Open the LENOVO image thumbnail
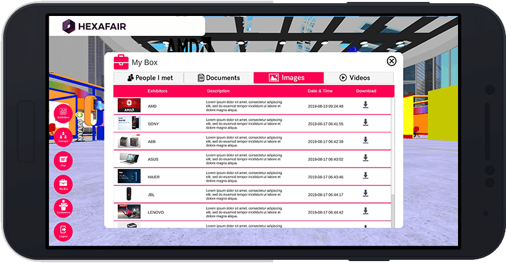 coord(129,212)
